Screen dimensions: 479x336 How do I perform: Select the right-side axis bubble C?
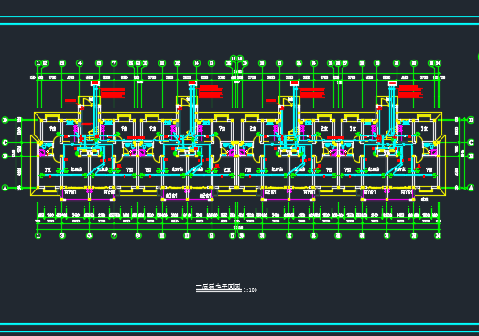click(x=471, y=142)
